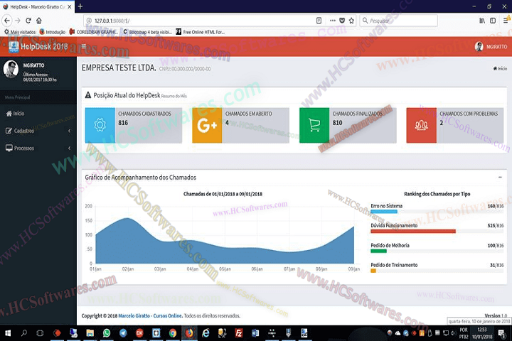
Task: Click the Pedido de Treinamento orange progress bar
Action: pos(373,271)
